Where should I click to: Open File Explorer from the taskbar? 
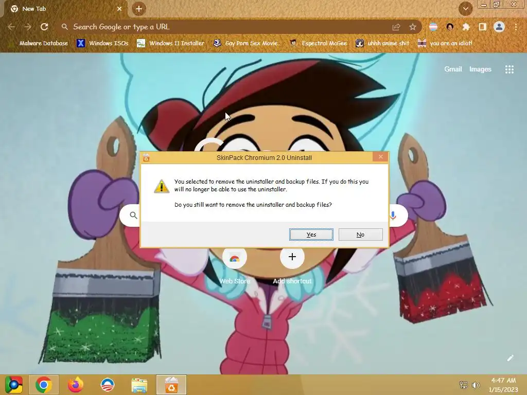pos(139,385)
